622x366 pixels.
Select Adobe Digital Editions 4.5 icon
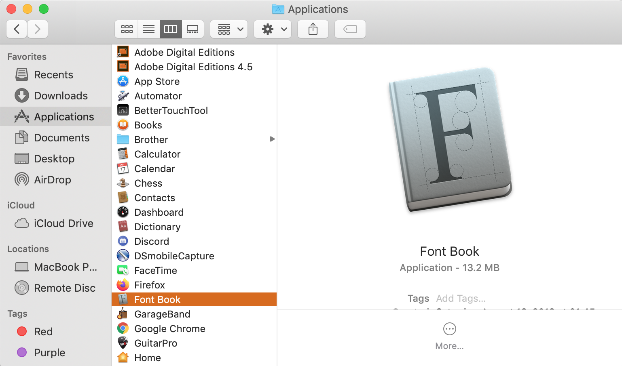pyautogui.click(x=123, y=67)
